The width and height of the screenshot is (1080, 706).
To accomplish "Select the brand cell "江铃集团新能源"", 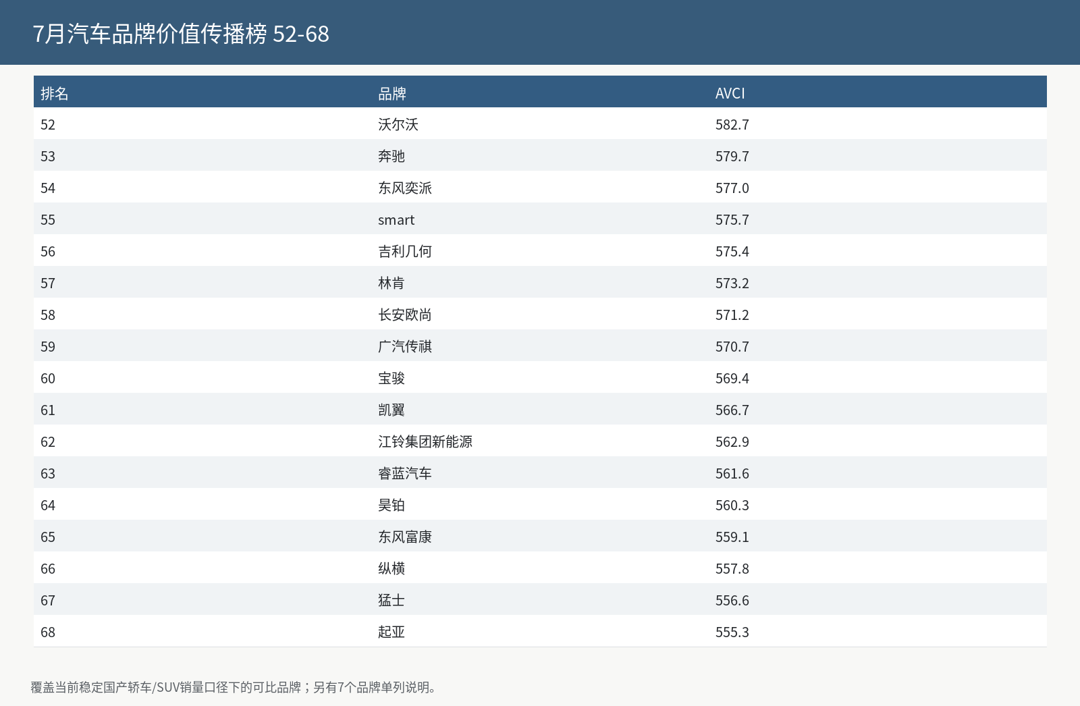I will [425, 441].
